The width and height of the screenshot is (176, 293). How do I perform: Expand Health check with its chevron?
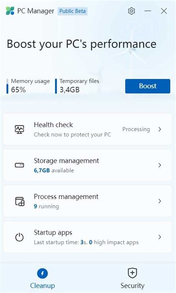(160, 129)
